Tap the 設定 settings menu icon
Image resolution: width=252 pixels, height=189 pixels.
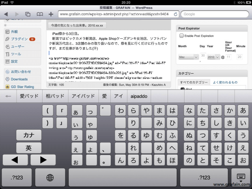click(x=7, y=61)
